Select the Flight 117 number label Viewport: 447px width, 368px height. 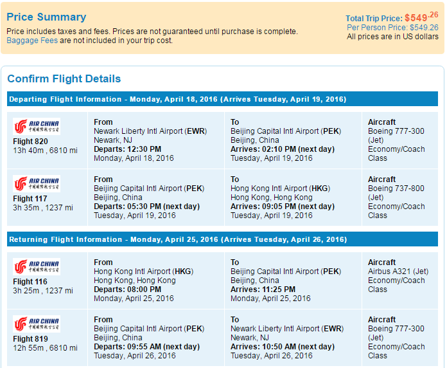(x=30, y=198)
